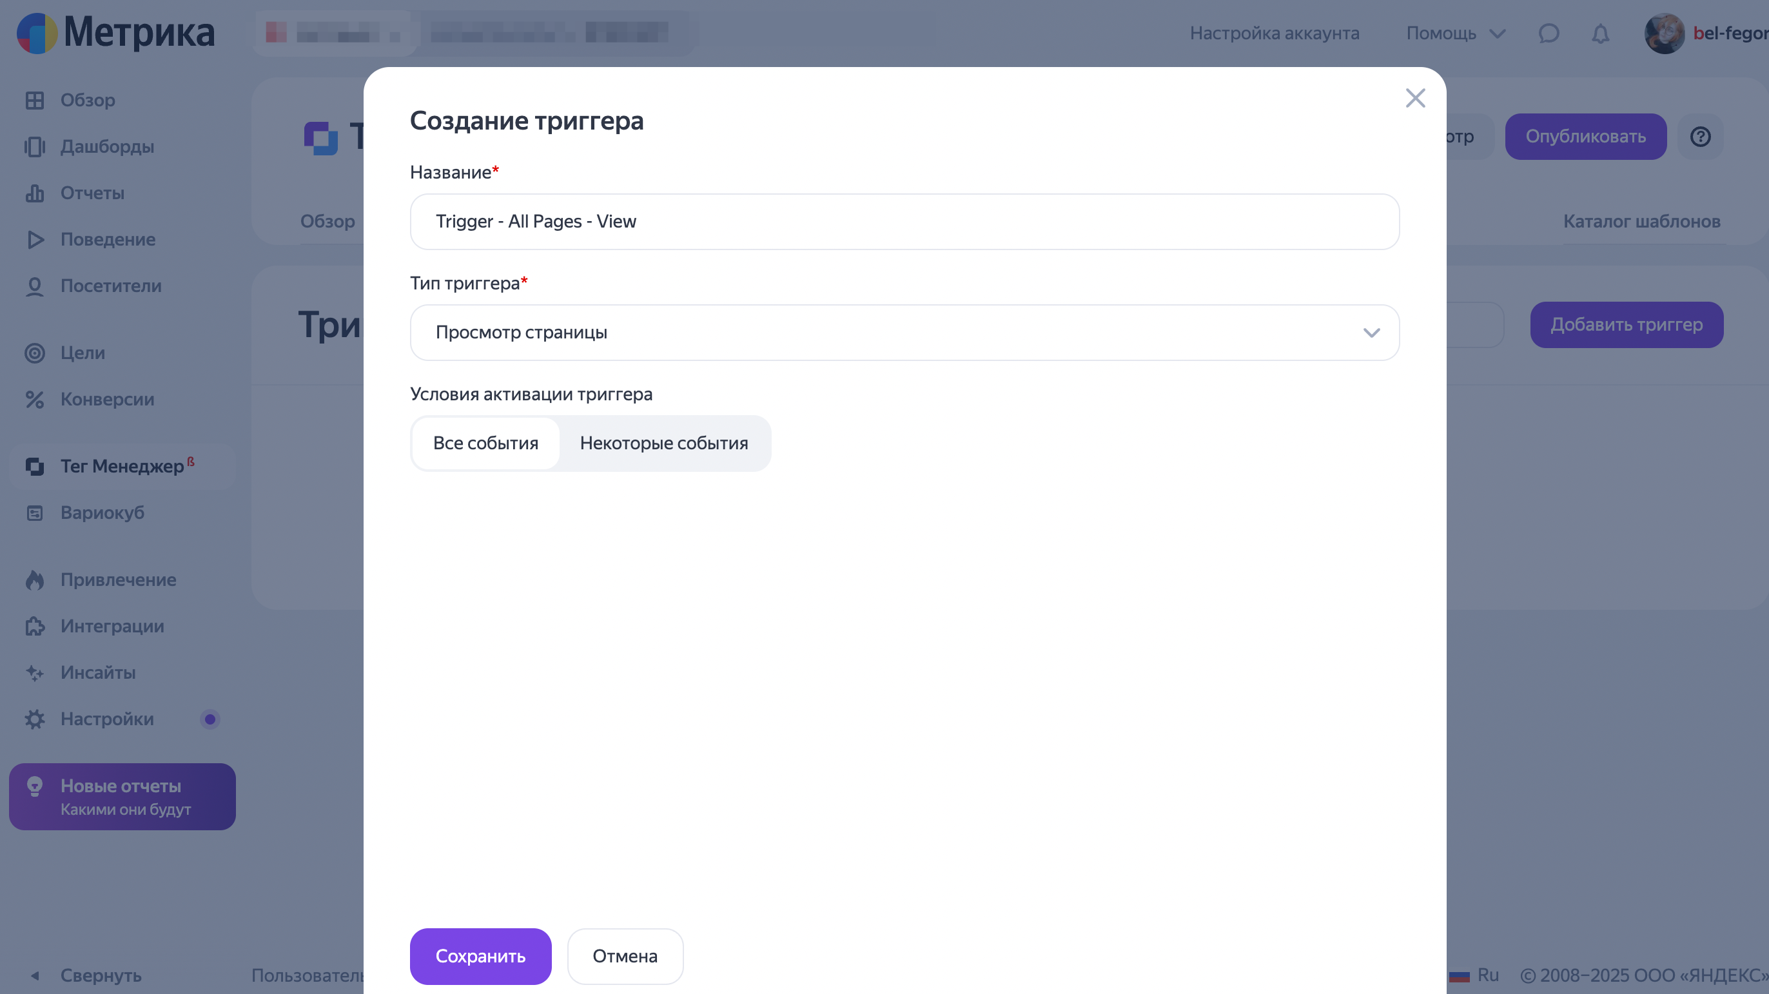Open Цели target icon in sidebar
Viewport: 1769px width, 994px height.
(34, 353)
